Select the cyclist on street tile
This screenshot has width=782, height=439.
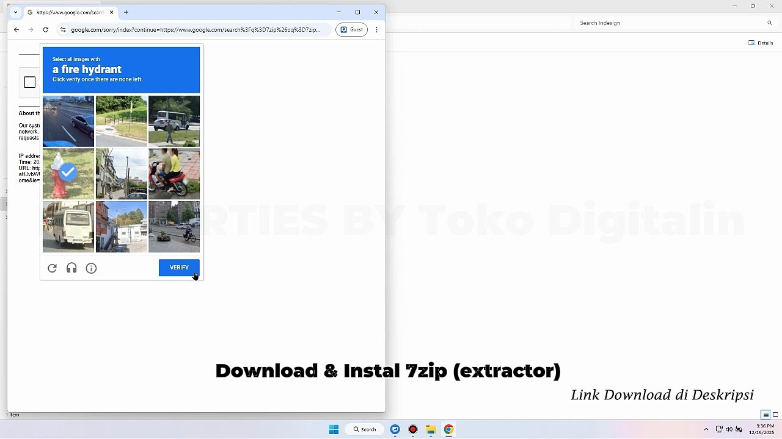(x=174, y=227)
